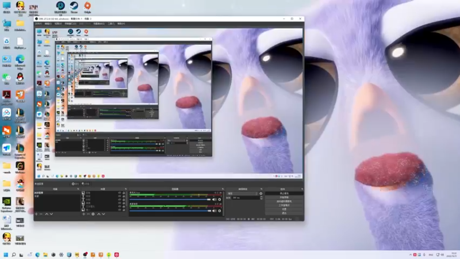Click the source Properties gear button above docks
The height and width of the screenshot is (259, 460).
75,184
